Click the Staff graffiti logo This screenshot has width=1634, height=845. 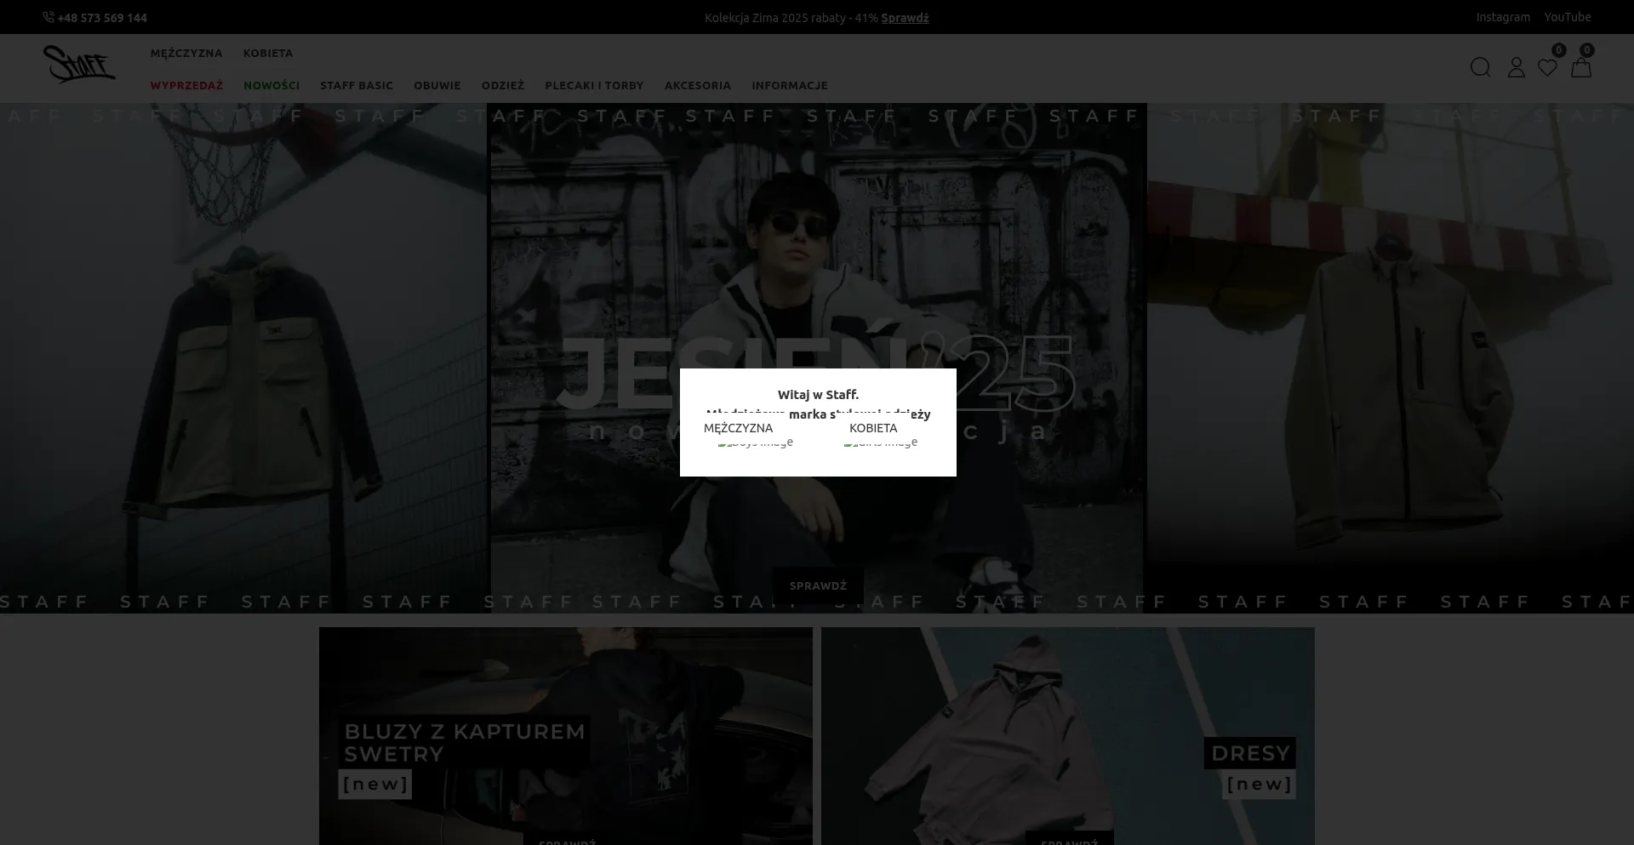pyautogui.click(x=79, y=65)
